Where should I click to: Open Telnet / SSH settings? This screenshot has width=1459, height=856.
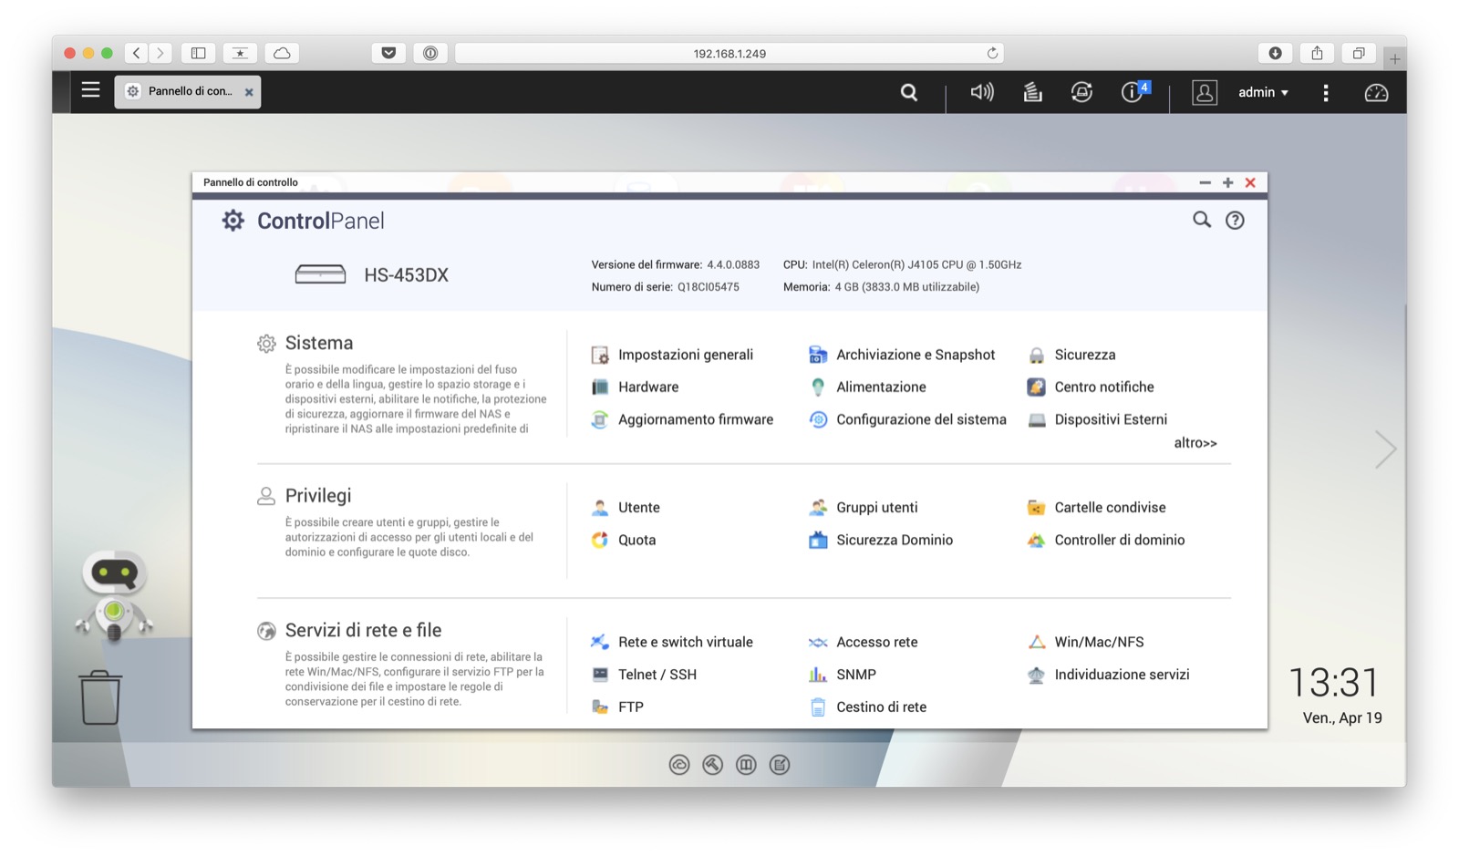(644, 675)
